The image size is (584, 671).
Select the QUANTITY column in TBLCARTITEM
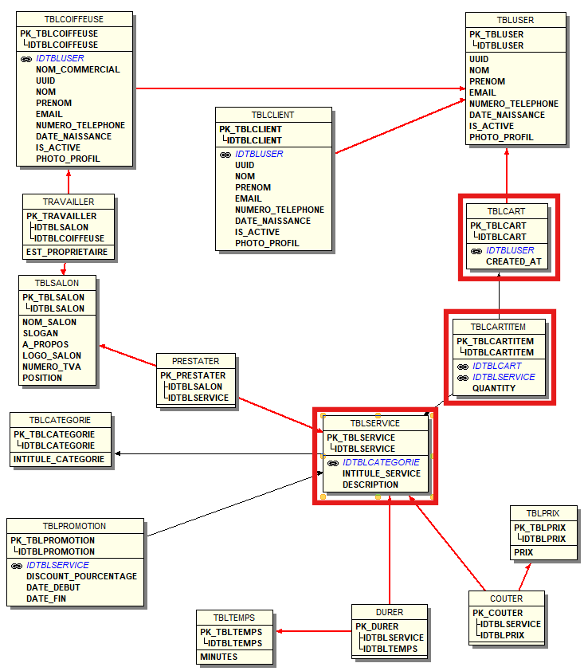tap(493, 389)
